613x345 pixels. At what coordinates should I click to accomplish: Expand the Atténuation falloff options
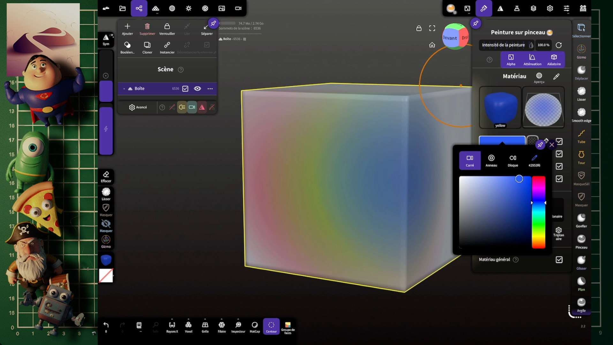coord(532,59)
